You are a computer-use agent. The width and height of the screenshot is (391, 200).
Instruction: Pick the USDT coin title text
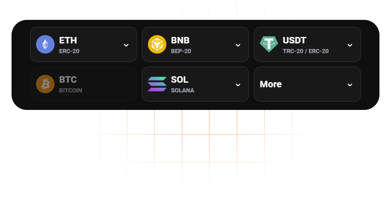pyautogui.click(x=294, y=40)
